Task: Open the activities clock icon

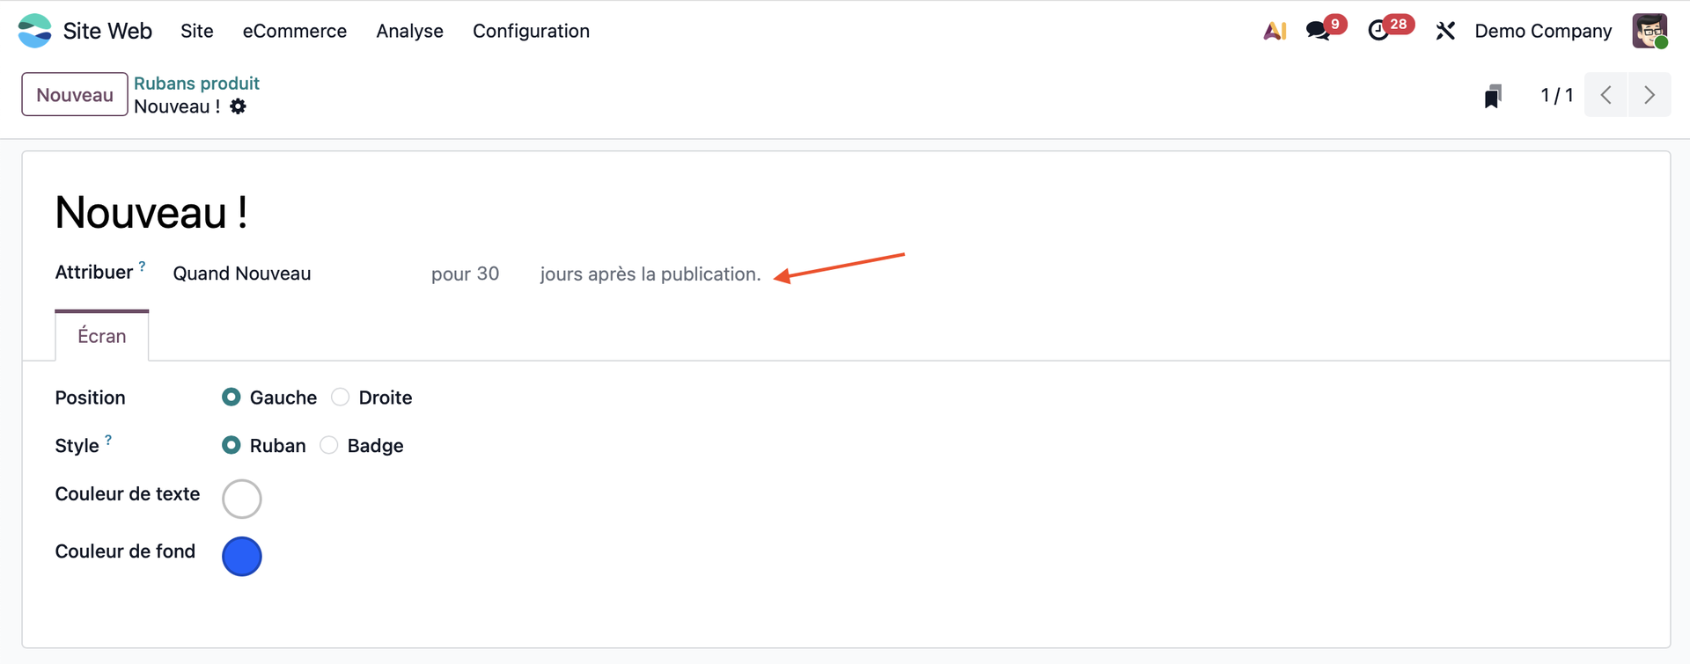Action: pos(1379,31)
